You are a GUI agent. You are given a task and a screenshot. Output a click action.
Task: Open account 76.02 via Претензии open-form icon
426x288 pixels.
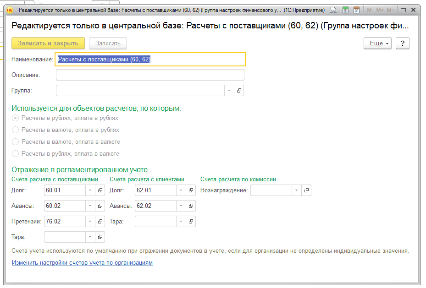[x=100, y=222]
